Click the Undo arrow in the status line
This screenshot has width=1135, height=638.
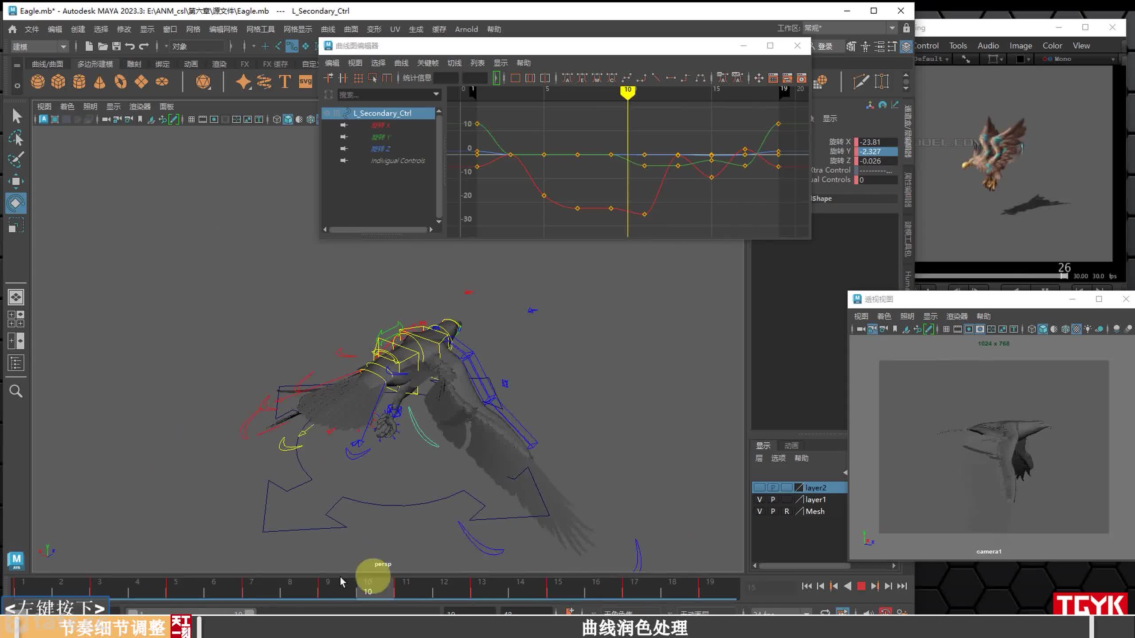pos(130,46)
